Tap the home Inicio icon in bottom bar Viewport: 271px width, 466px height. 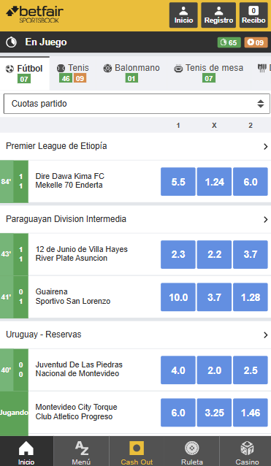(x=26, y=451)
